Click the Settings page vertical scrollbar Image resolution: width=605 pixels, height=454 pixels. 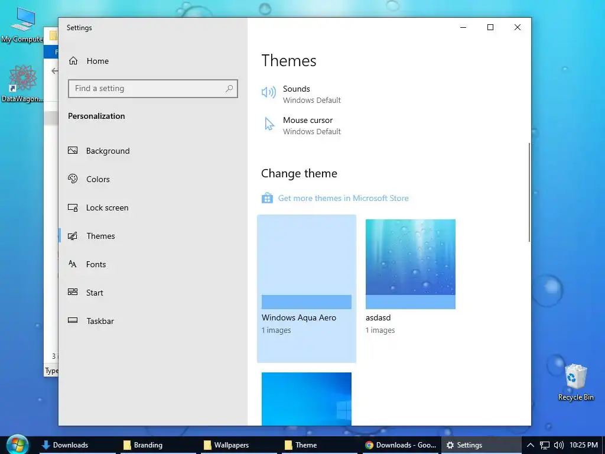(529, 192)
